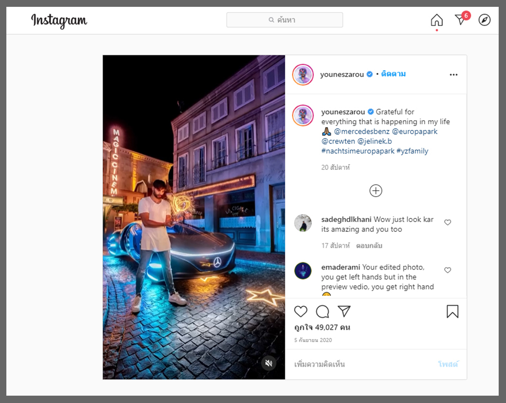Like emaderami's comment
The image size is (506, 403).
tap(448, 270)
